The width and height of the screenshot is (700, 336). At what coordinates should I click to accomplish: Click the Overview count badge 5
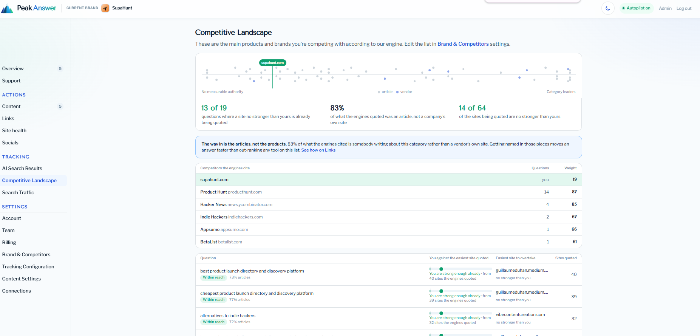[60, 68]
